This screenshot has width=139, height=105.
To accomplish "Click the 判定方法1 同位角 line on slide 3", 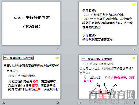I will pyautogui.click(x=32, y=81).
